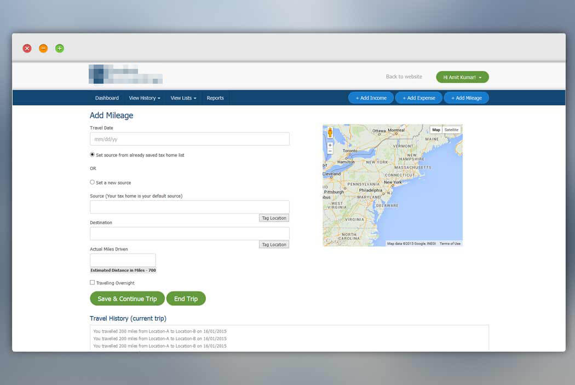Focus the Travel Date input field

click(x=189, y=139)
